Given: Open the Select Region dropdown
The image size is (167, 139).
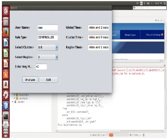Looking at the screenshot, I should (x=48, y=57).
